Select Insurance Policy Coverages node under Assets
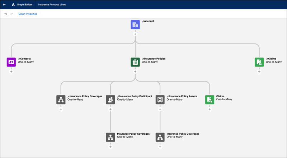Image resolution: width=287 pixels, height=158 pixels. pyautogui.click(x=160, y=137)
